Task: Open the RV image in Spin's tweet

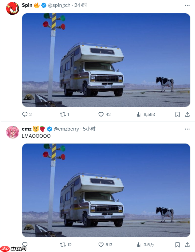Action: coord(106,60)
